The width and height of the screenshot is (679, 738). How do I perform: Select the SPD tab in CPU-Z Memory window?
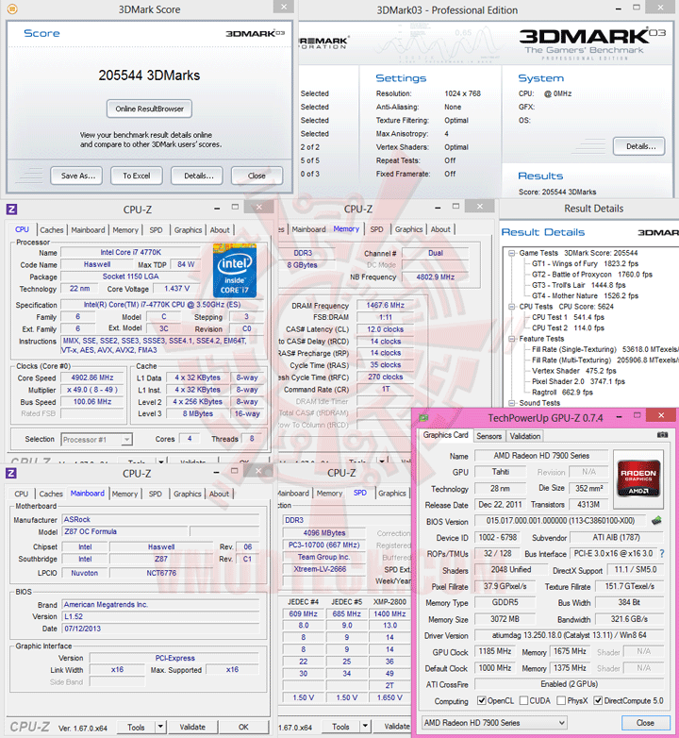tap(376, 229)
